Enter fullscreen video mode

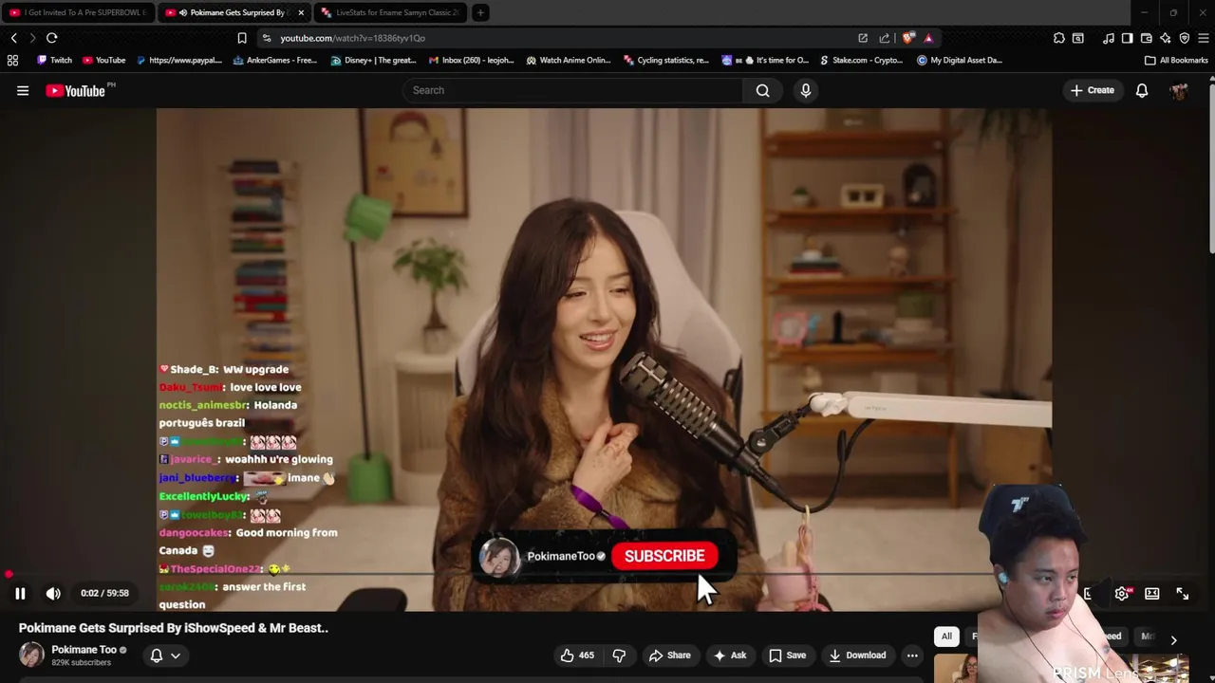coord(1183,594)
